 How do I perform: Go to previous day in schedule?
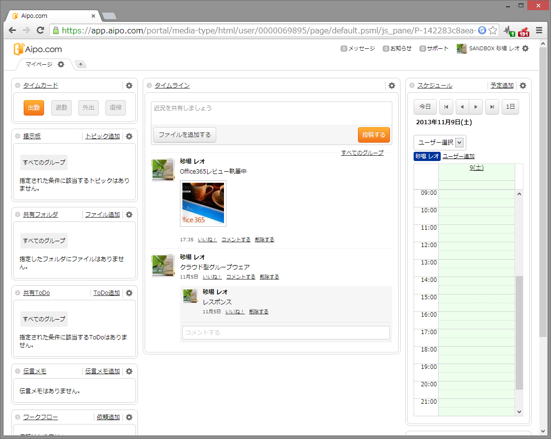[462, 107]
